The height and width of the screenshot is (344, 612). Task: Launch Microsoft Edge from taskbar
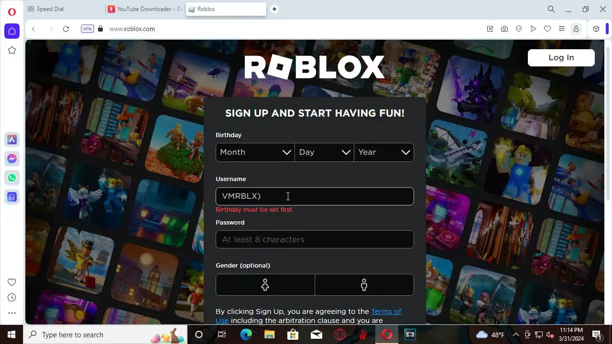(x=246, y=334)
